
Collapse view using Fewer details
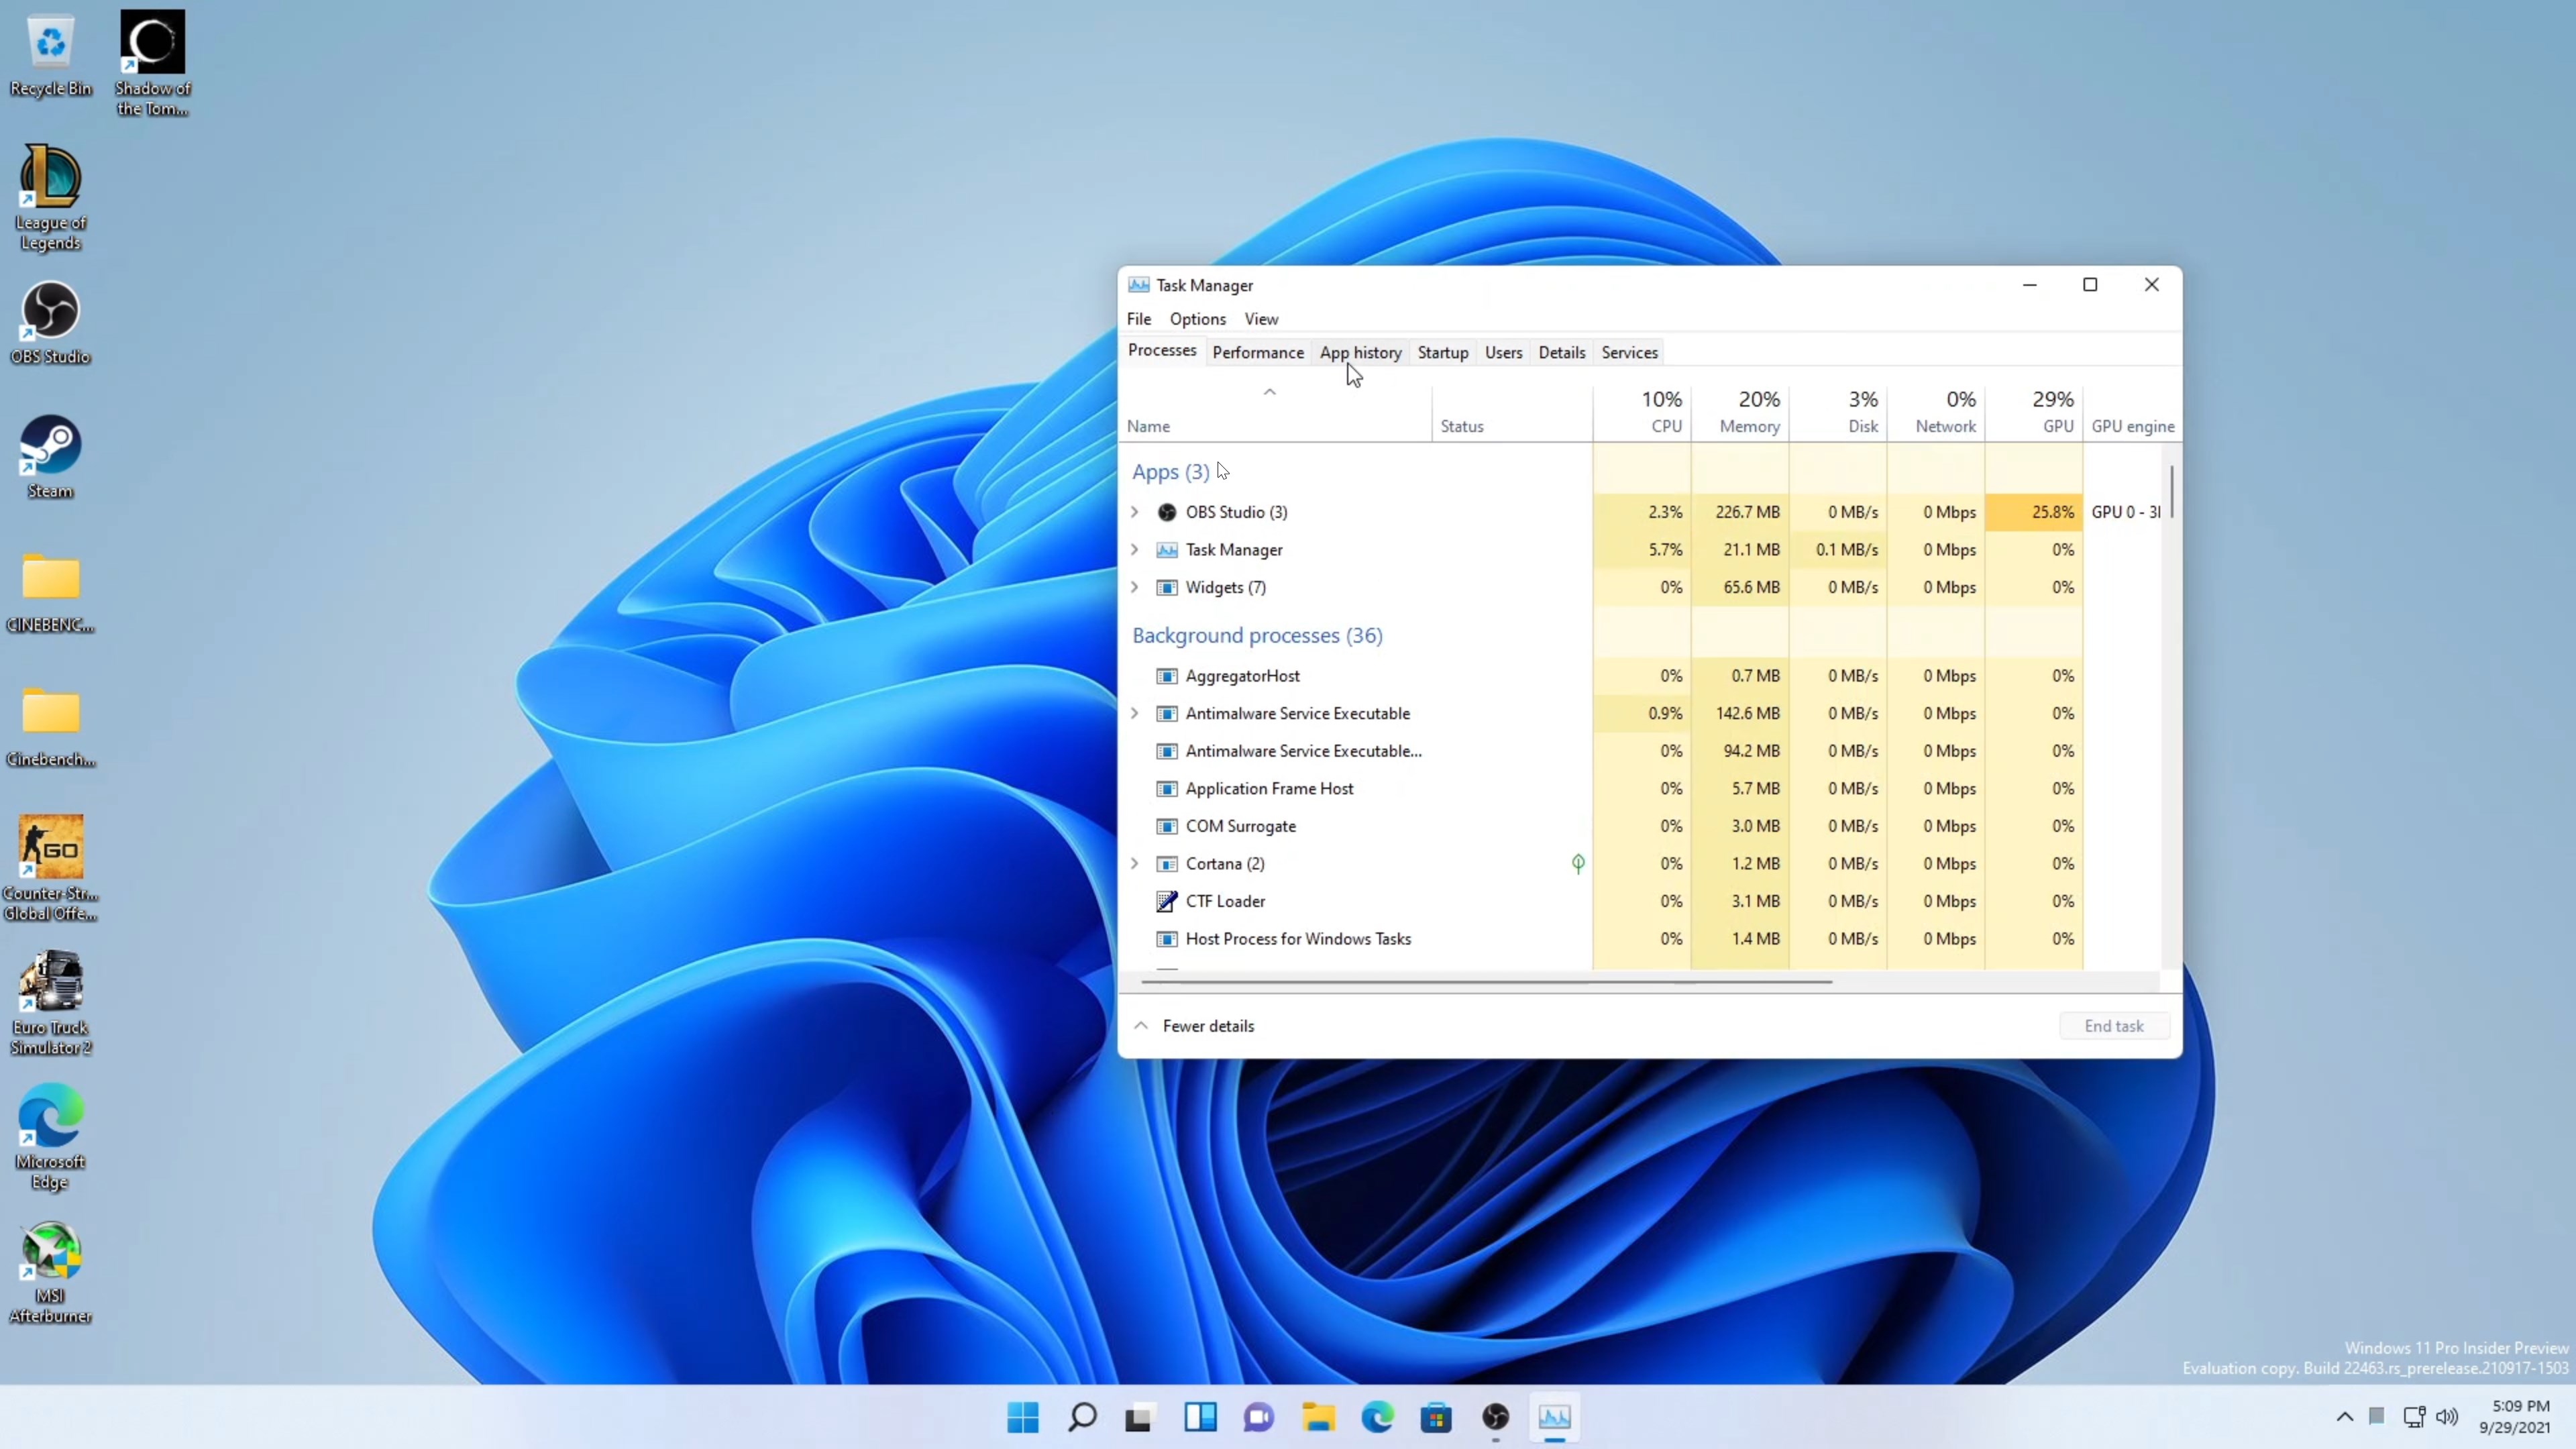(1194, 1026)
